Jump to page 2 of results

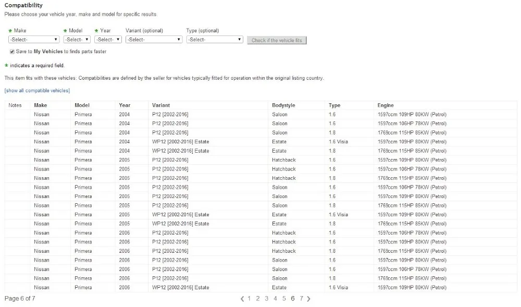click(x=258, y=298)
